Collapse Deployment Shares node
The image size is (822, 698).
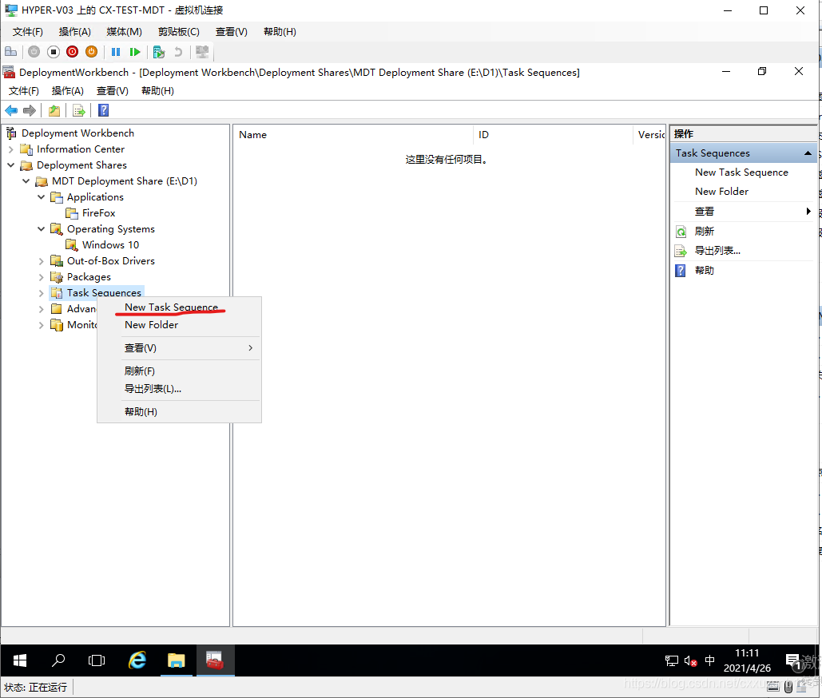tap(10, 165)
